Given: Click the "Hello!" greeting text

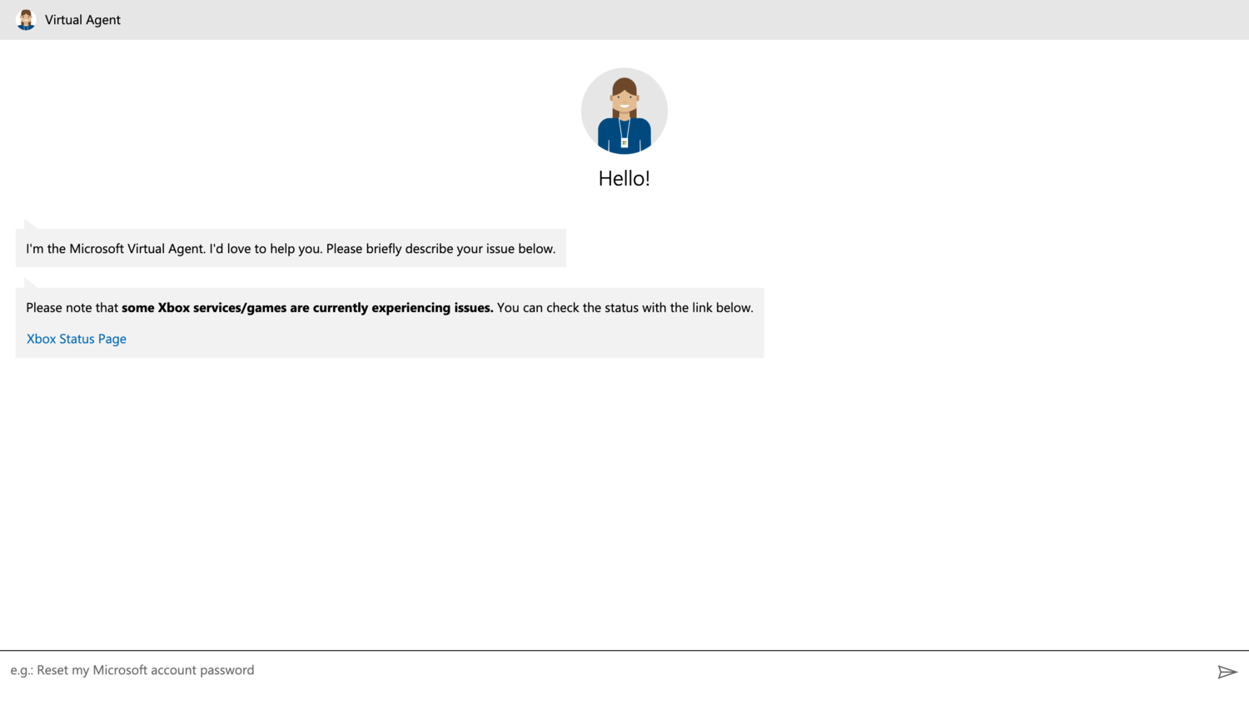Looking at the screenshot, I should pyautogui.click(x=624, y=178).
